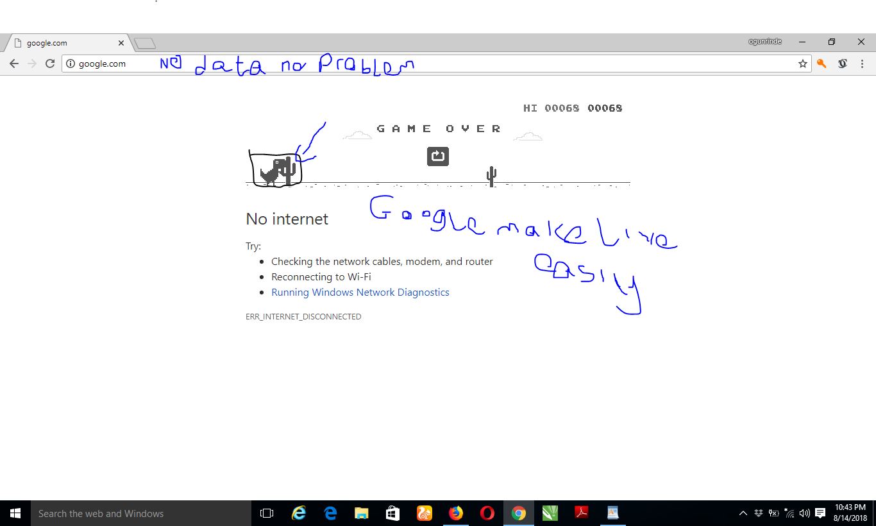Bookmark this page with the star icon
Screen dimensions: 876x526
pos(802,64)
